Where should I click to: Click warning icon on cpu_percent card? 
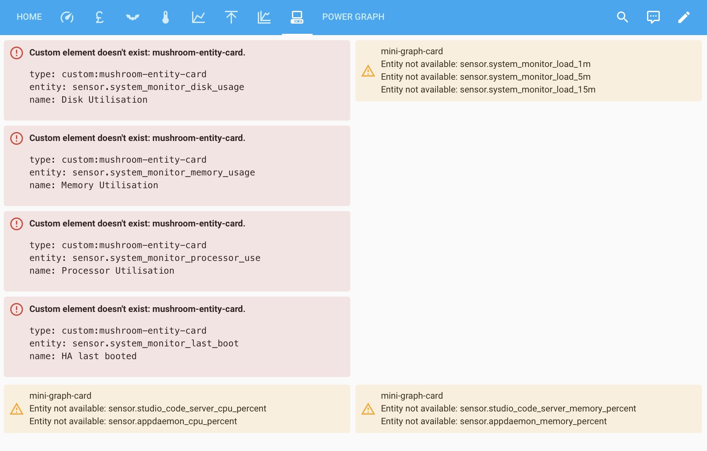point(17,409)
